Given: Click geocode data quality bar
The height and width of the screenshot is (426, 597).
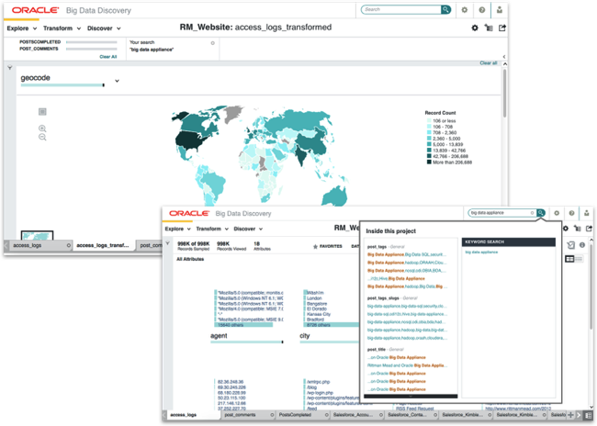Looking at the screenshot, I should 62,85.
